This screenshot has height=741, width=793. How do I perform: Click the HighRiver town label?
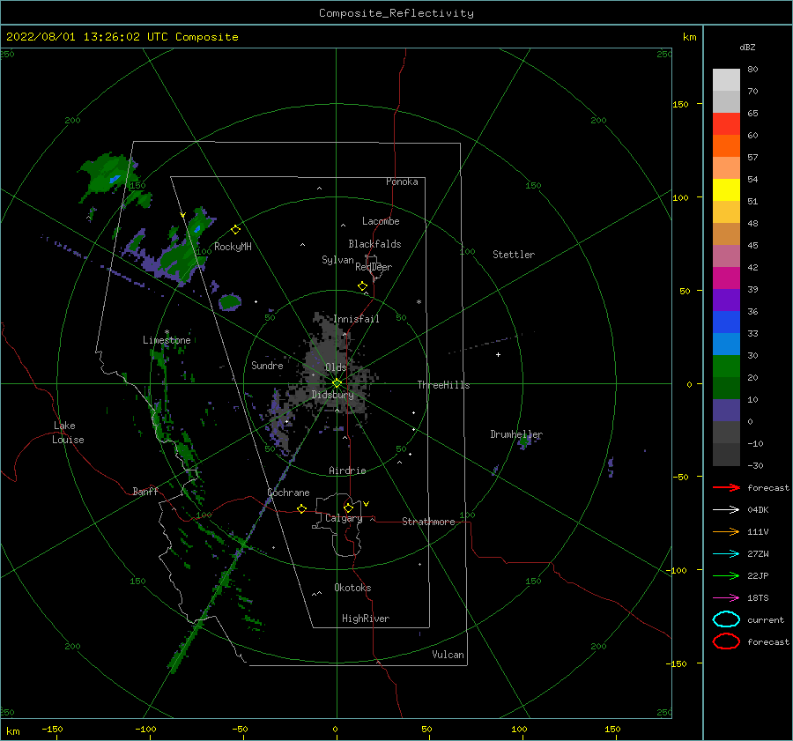click(x=366, y=619)
